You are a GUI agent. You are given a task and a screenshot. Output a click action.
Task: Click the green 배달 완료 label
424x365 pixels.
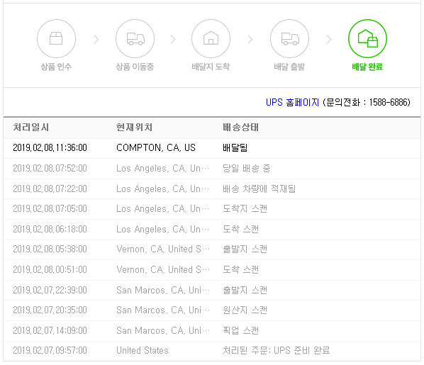(x=367, y=67)
